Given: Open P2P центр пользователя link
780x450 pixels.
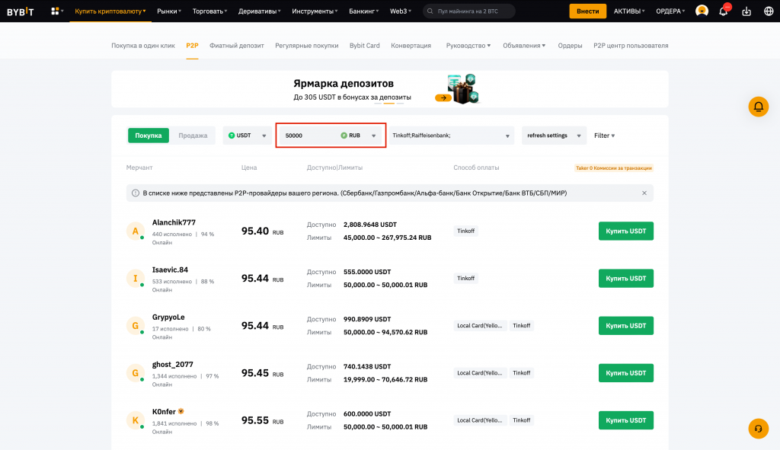Looking at the screenshot, I should [631, 45].
